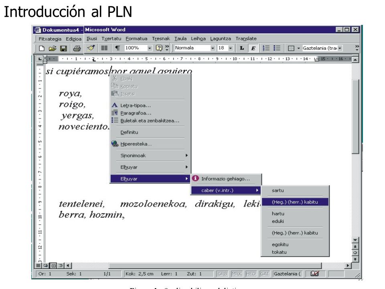Choose Buletak eta zenbakitzea option
Image resolution: width=385 pixels, height=289 pixels.
pyautogui.click(x=150, y=121)
